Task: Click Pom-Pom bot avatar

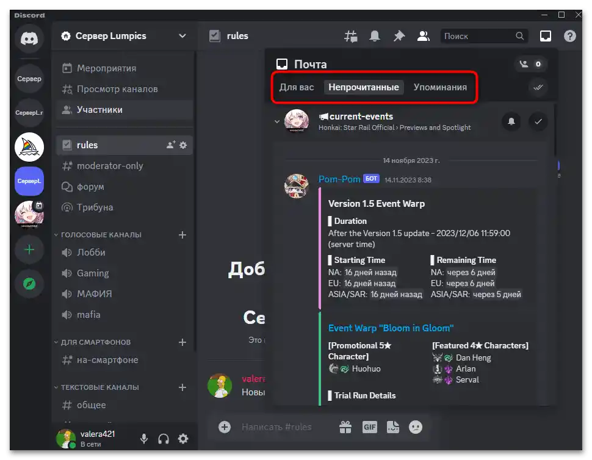Action: point(297,186)
